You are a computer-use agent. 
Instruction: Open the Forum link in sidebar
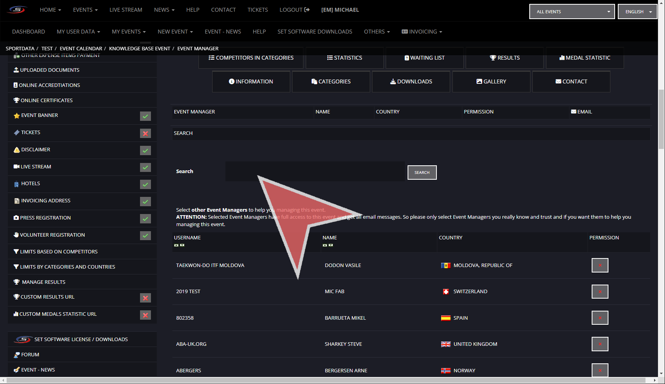coord(30,355)
